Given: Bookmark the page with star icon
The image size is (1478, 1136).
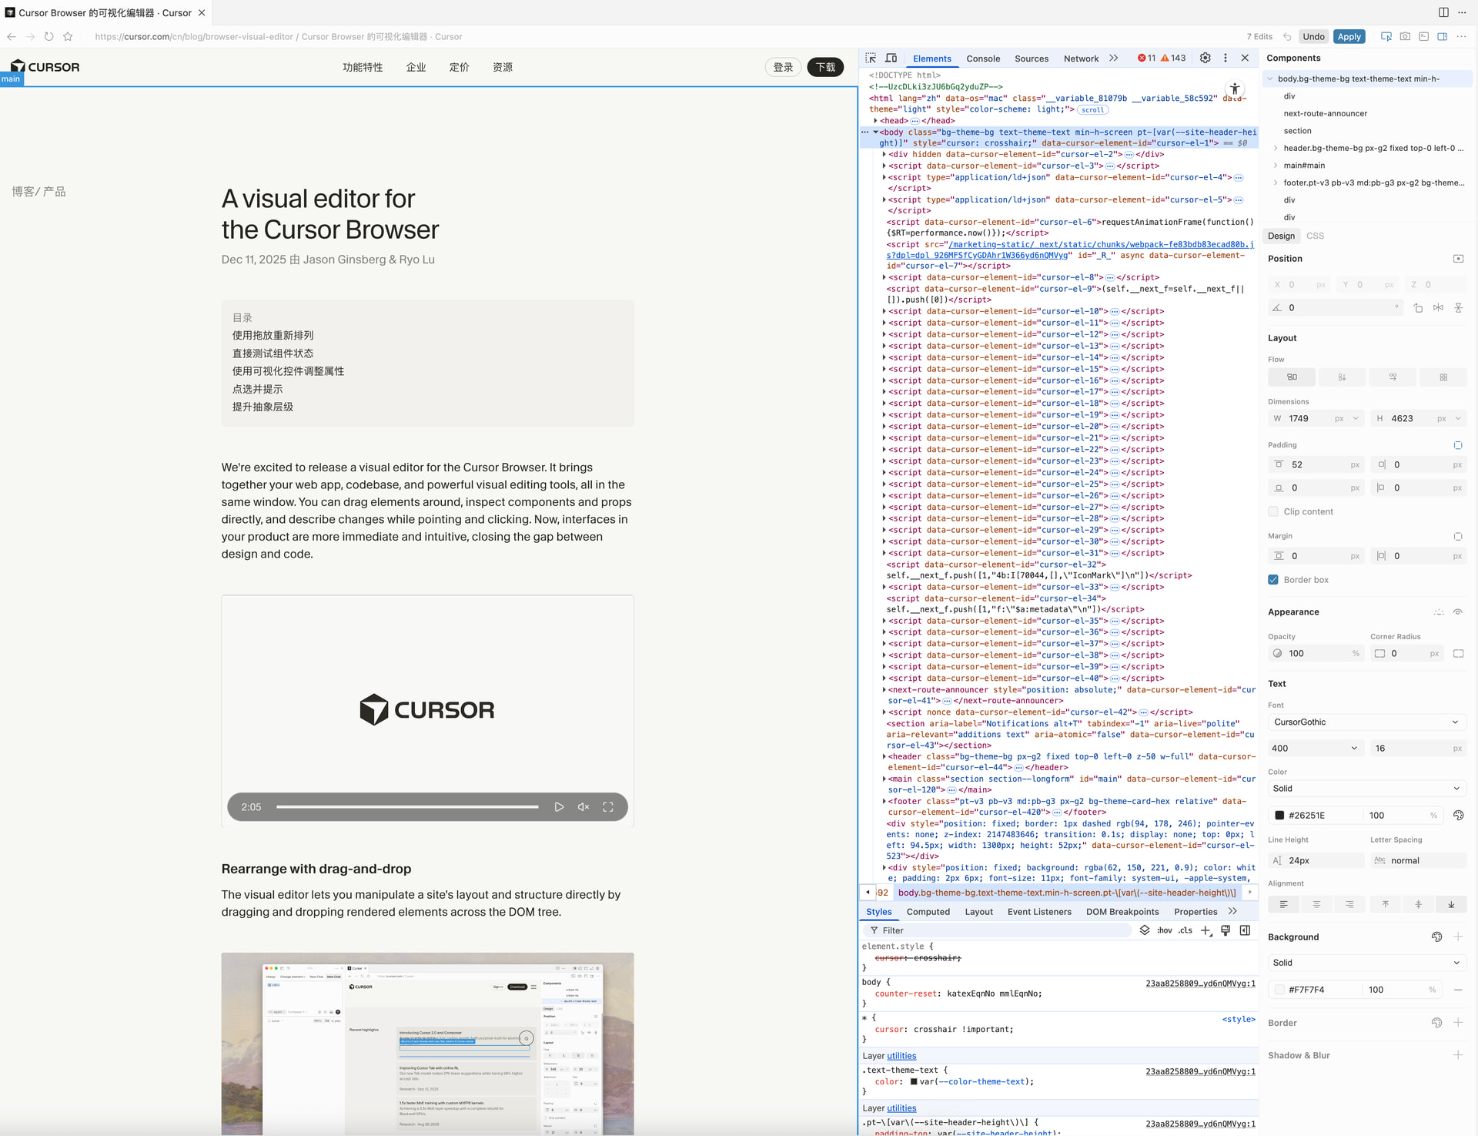Looking at the screenshot, I should click(x=68, y=36).
